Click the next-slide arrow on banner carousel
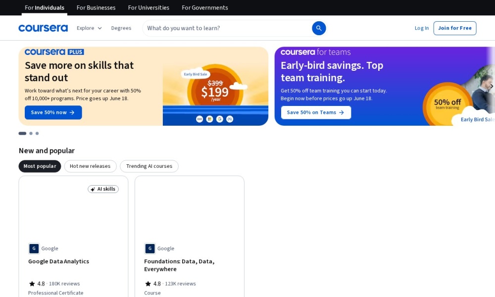 [x=491, y=86]
